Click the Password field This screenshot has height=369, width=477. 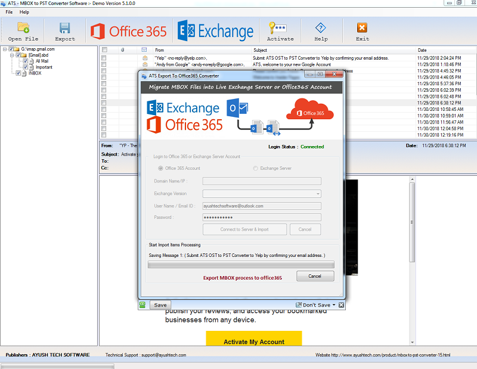[x=262, y=217]
